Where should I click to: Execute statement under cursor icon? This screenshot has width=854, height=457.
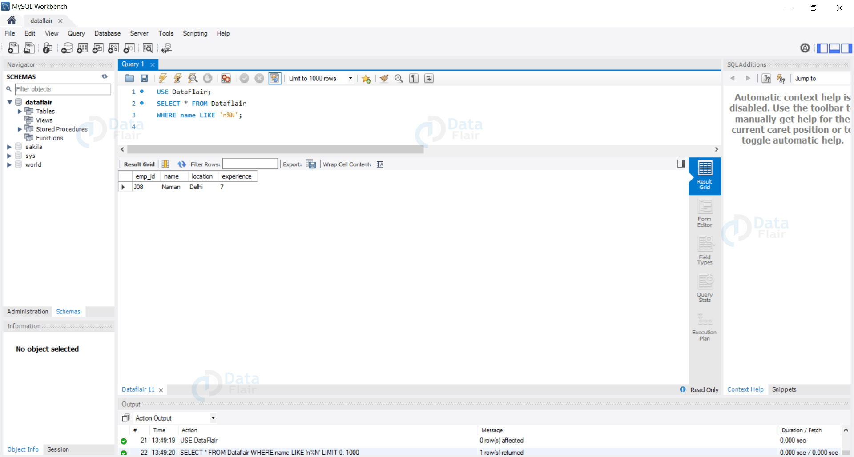point(178,78)
